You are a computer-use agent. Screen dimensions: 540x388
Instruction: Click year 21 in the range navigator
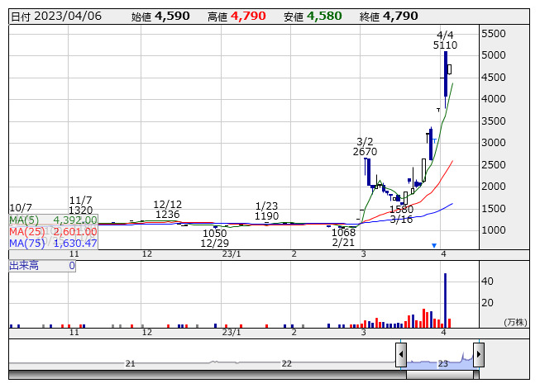(x=130, y=364)
